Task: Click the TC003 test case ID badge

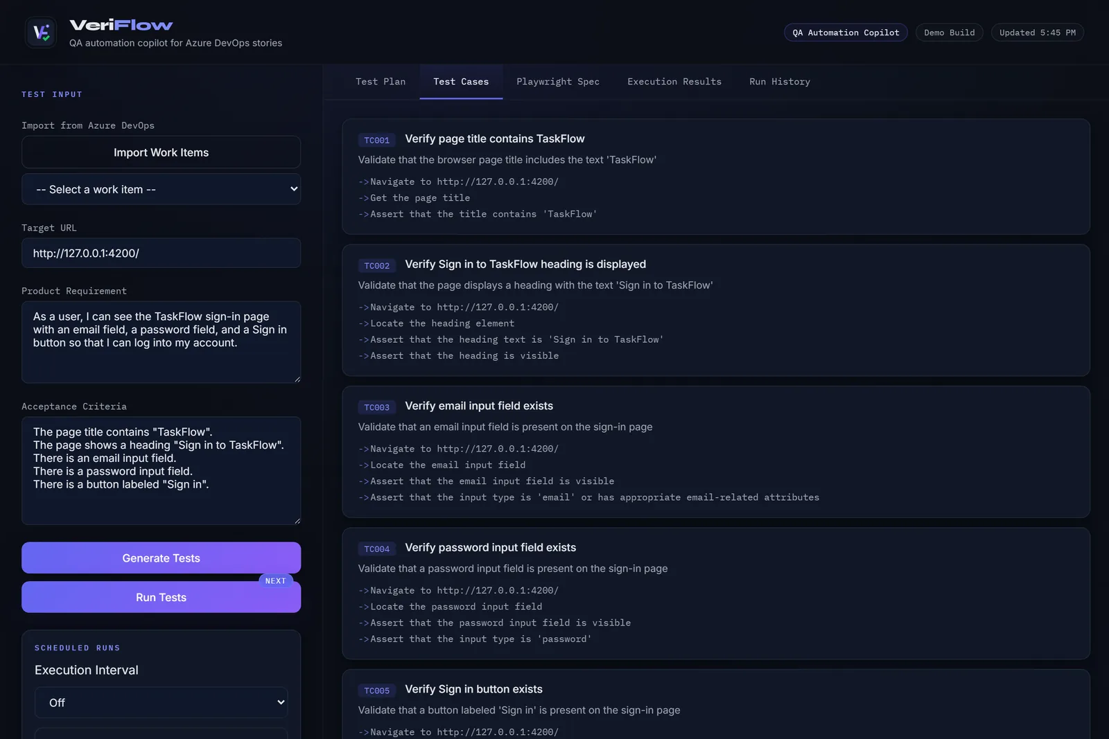Action: [x=377, y=407]
